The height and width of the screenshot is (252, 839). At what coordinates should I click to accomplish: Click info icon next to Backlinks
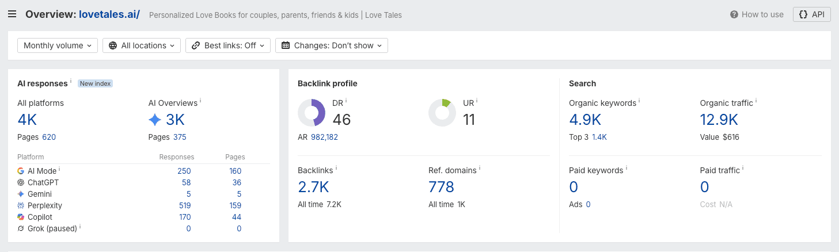336,169
